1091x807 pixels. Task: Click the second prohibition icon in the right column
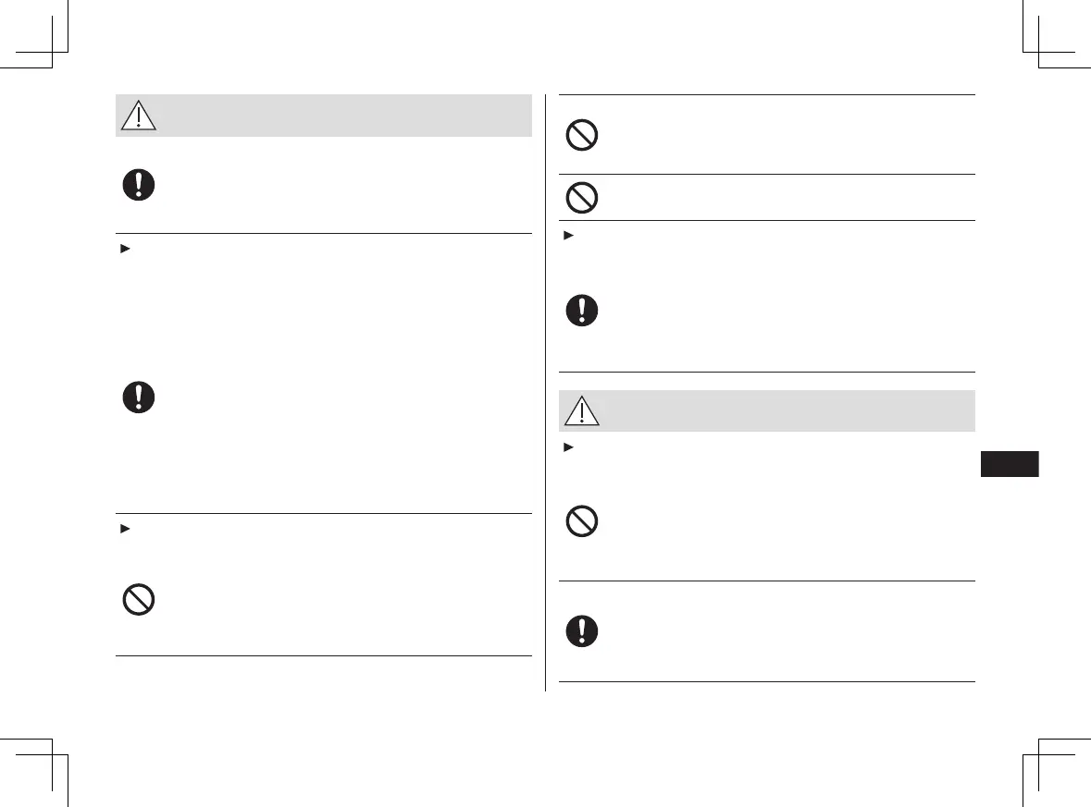582,197
